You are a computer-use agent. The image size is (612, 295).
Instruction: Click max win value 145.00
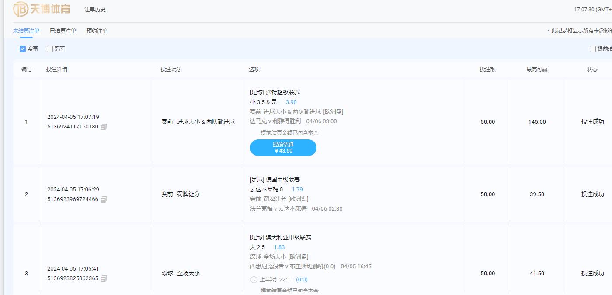[537, 122]
